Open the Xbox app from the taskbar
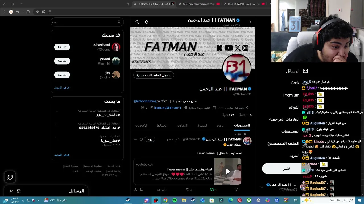The height and width of the screenshot is (204, 364). pyautogui.click(x=249, y=200)
